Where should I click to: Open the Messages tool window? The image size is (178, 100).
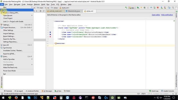[47, 91]
